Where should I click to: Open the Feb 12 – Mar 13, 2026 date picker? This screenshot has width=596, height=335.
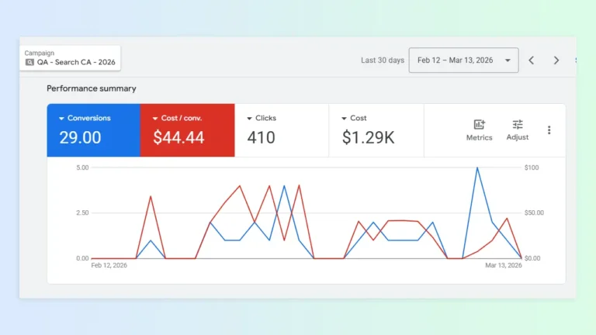pyautogui.click(x=463, y=60)
